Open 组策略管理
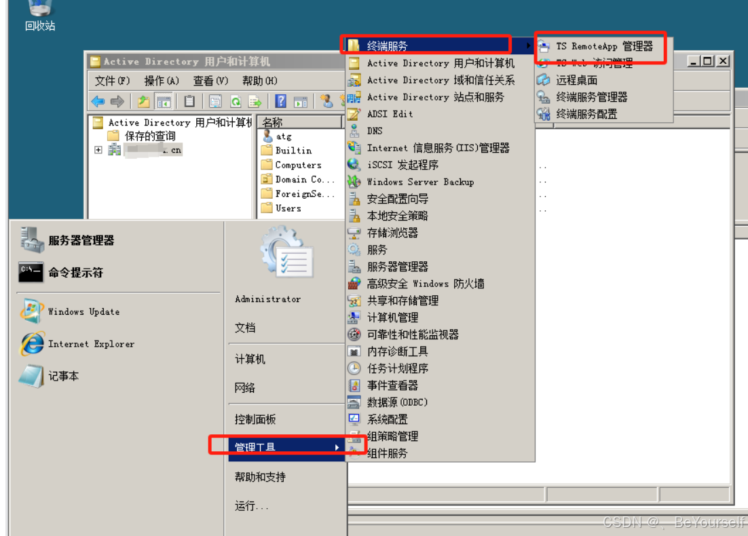The height and width of the screenshot is (536, 748). click(439, 436)
